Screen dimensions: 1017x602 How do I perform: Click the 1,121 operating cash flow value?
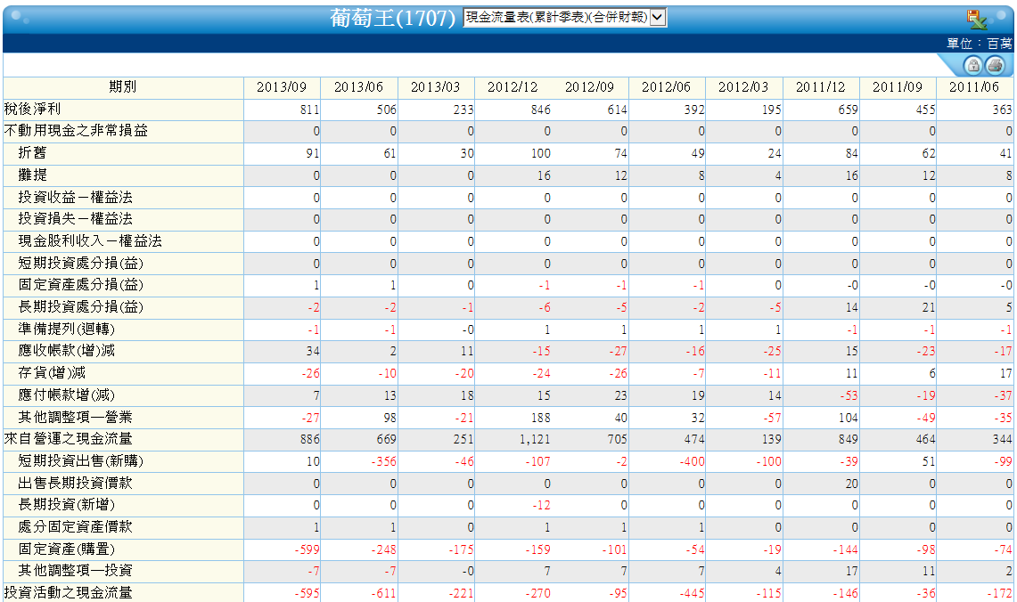point(535,439)
